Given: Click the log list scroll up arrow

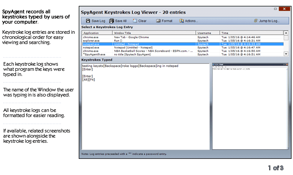Looking at the screenshot, I should tap(286, 33).
